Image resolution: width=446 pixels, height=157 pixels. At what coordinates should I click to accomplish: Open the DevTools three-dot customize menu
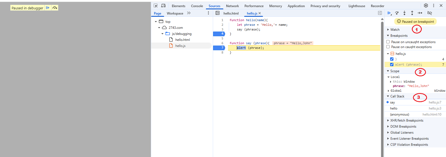434,5
